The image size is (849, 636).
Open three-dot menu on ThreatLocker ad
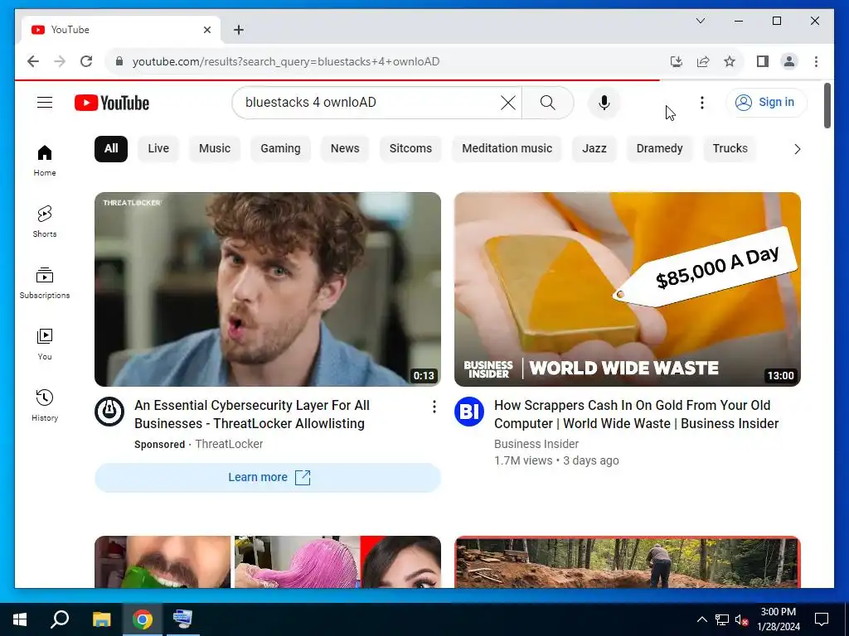click(x=434, y=407)
